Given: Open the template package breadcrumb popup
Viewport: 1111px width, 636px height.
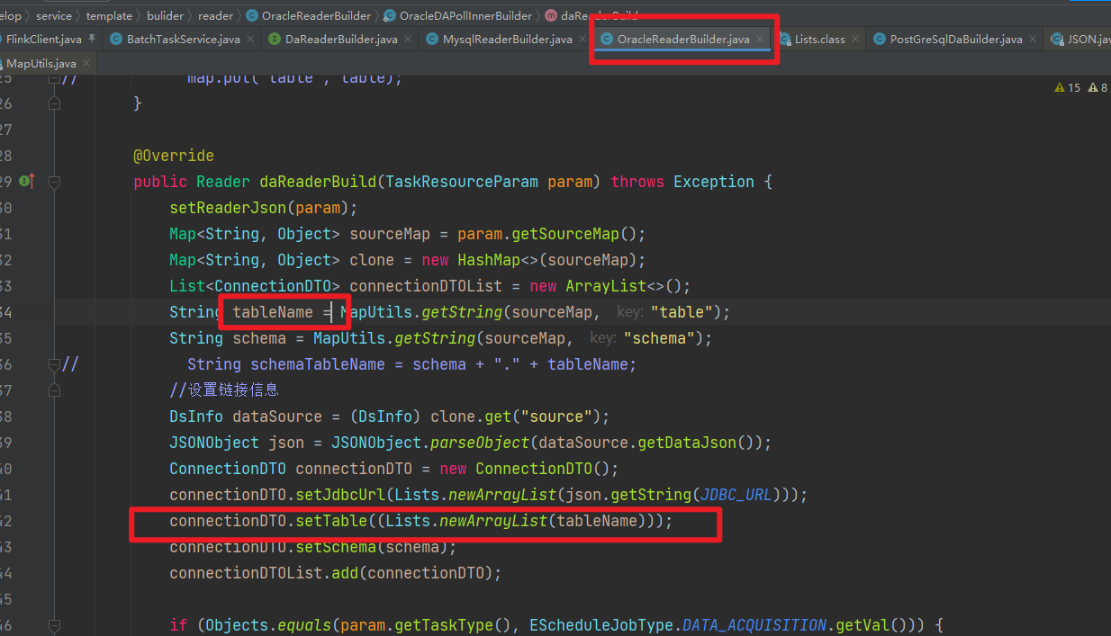Looking at the screenshot, I should [x=110, y=15].
